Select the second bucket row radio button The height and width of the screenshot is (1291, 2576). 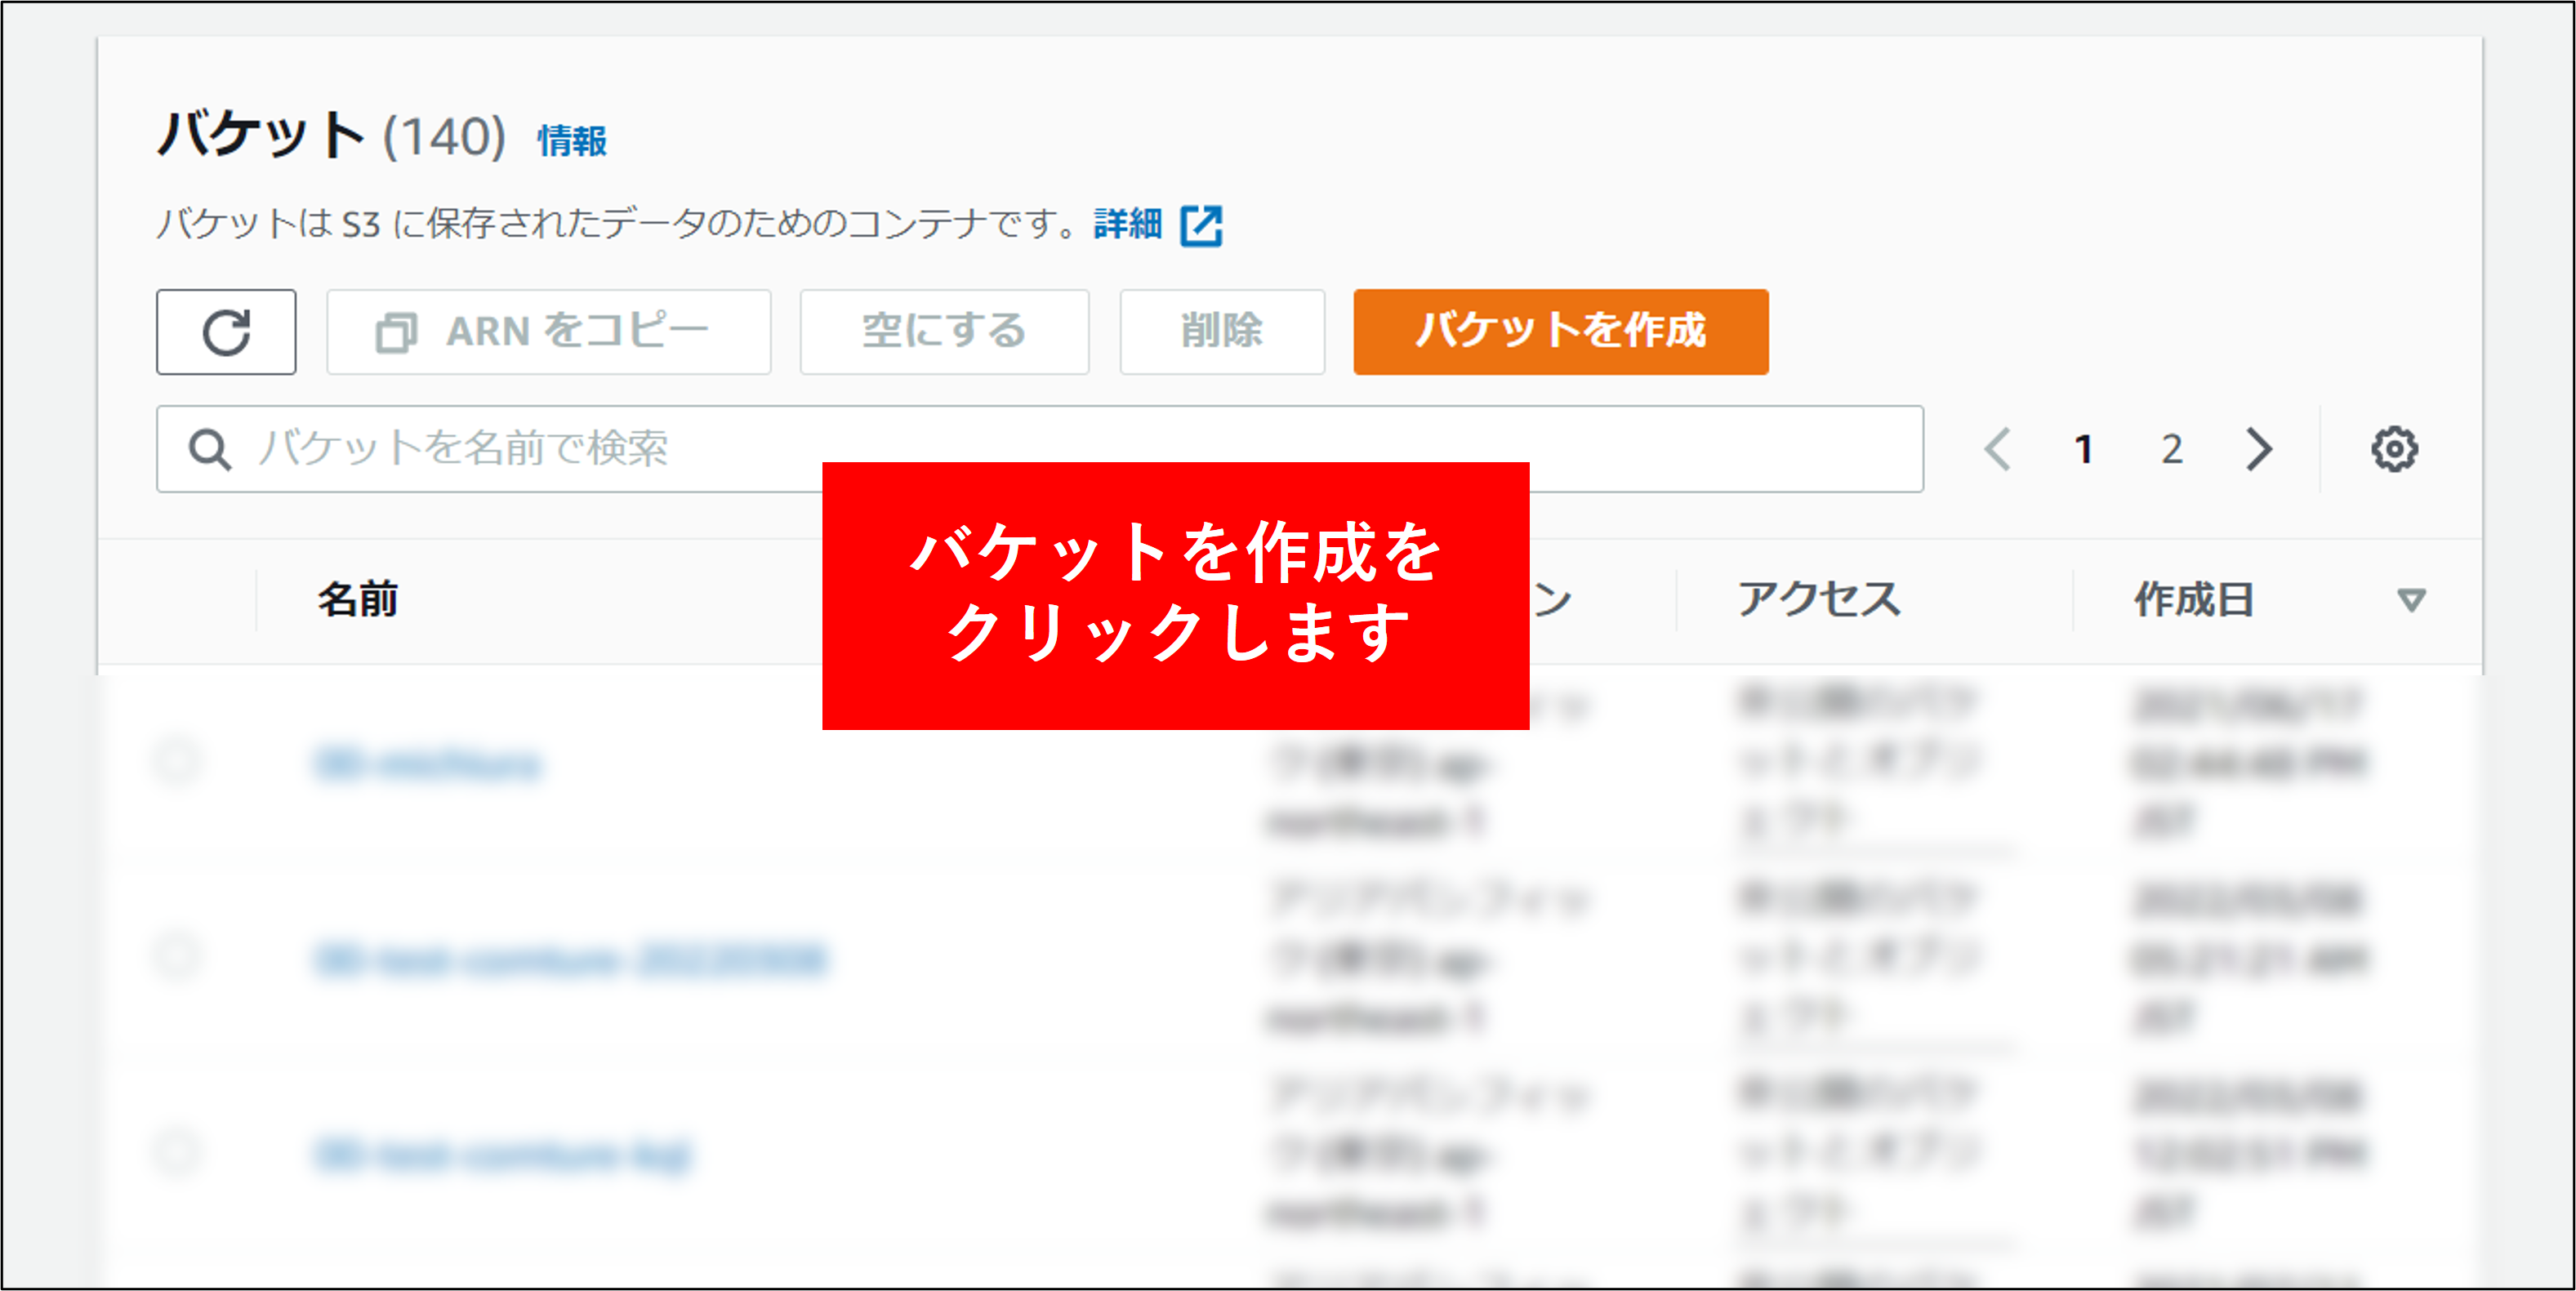click(178, 957)
